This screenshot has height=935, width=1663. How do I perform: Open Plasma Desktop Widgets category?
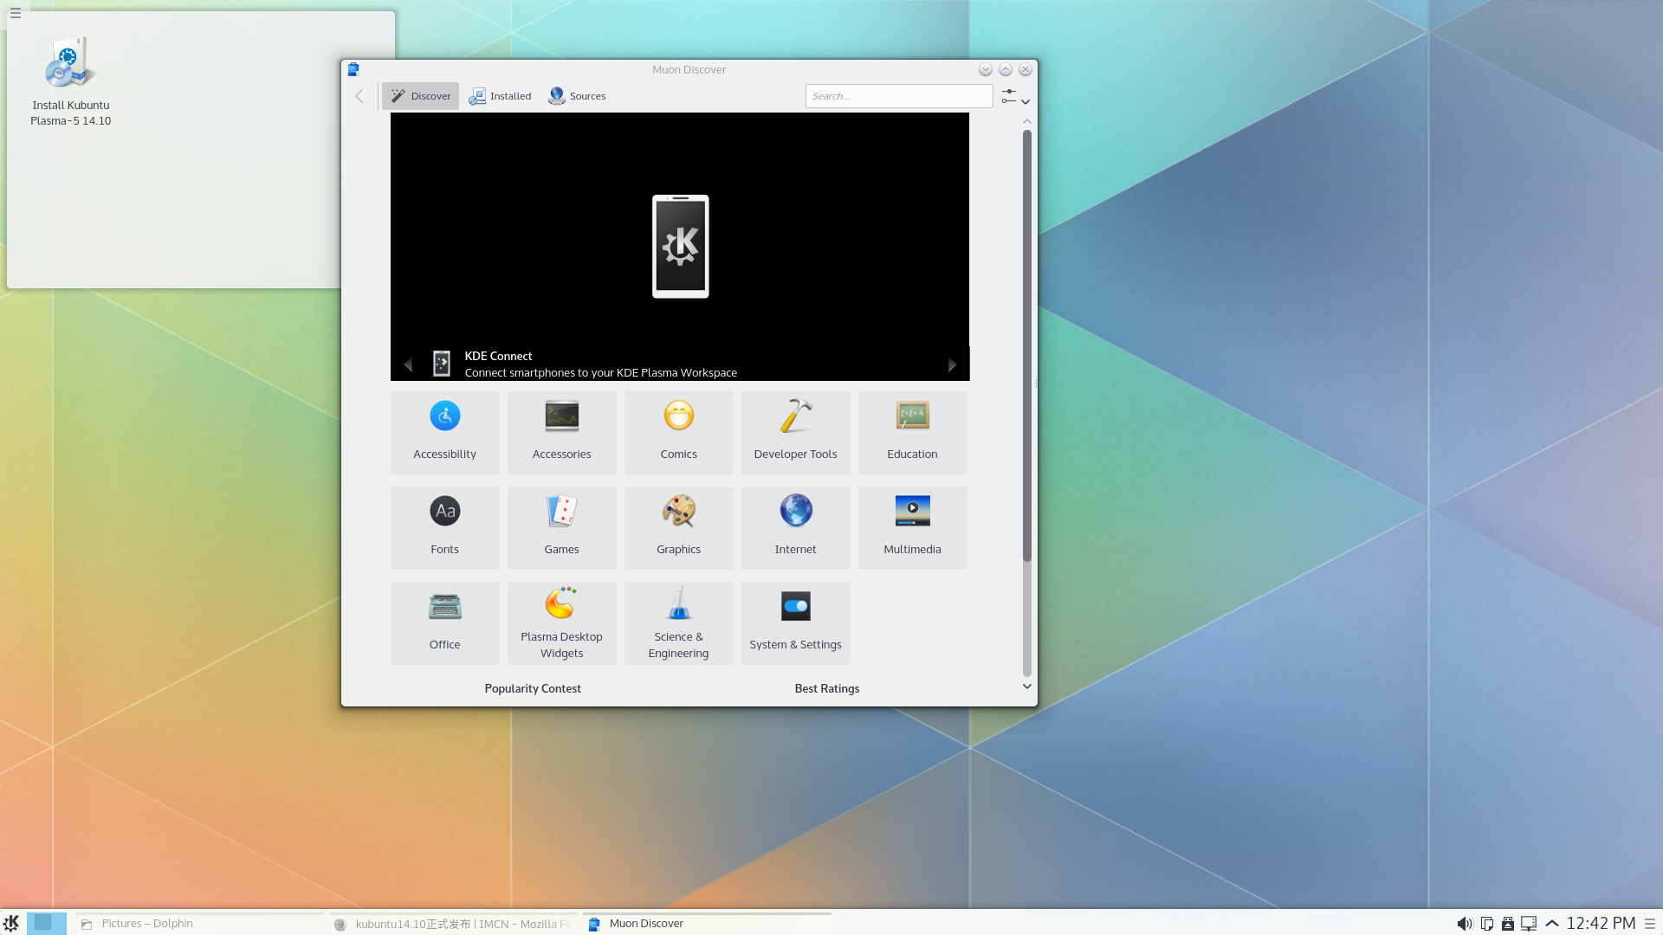[561, 622]
